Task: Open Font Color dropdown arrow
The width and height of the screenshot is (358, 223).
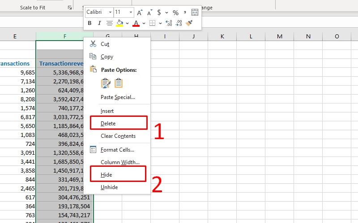Action: [x=144, y=23]
